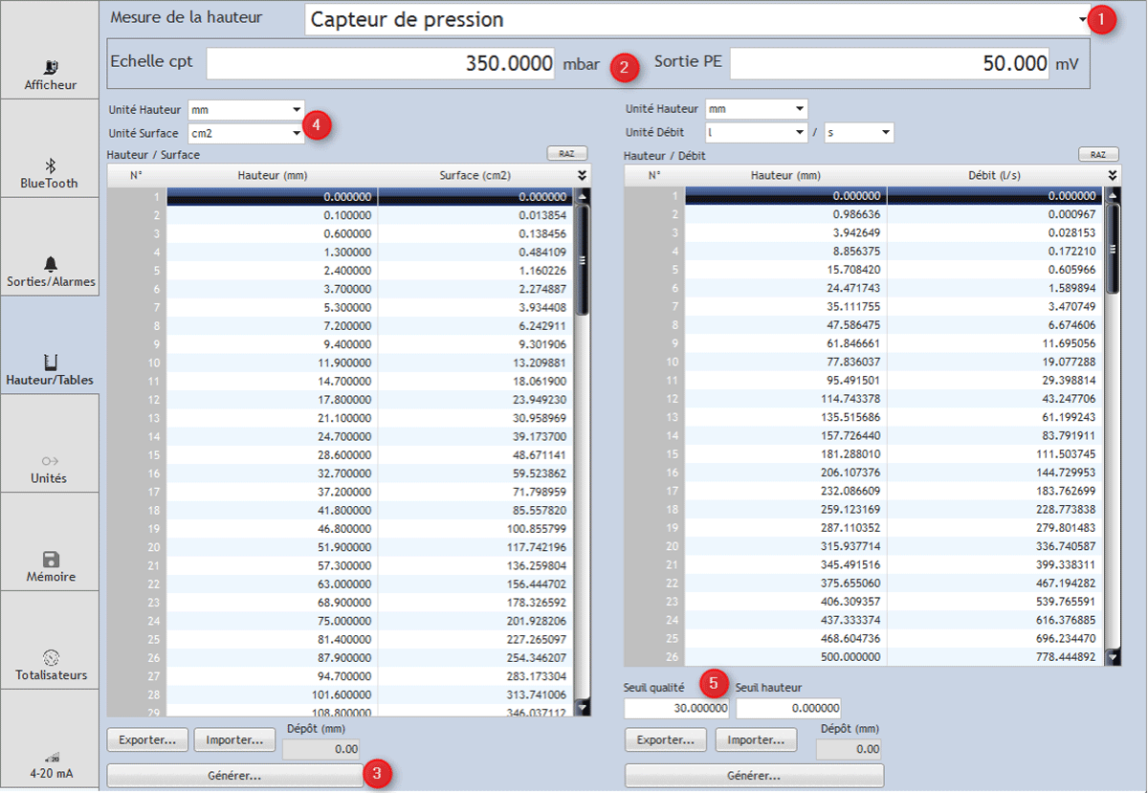
Task: Open the Mesure de la hauteur dropdown
Action: pos(697,19)
